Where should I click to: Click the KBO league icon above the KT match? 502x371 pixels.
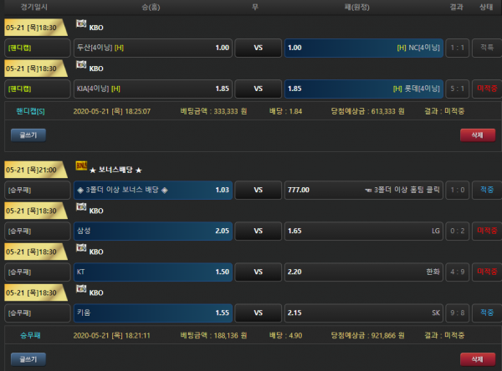click(x=81, y=251)
